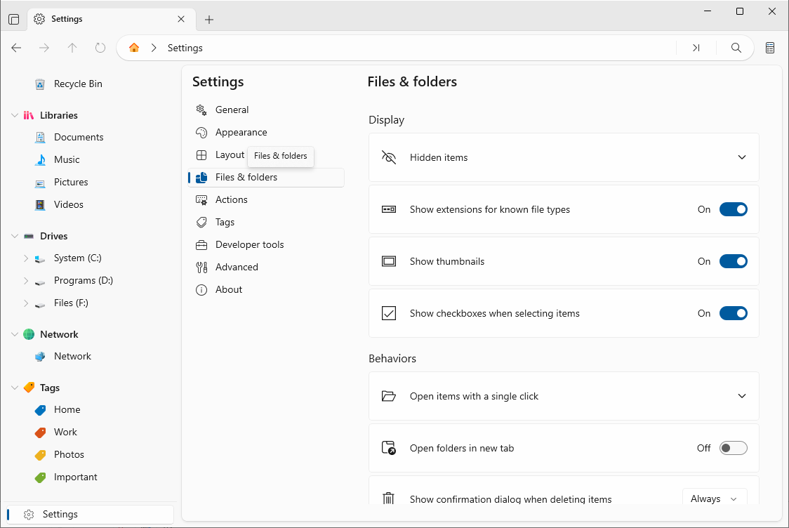789x528 pixels.
Task: Click the Hidden items eye-slash icon
Action: (x=388, y=157)
